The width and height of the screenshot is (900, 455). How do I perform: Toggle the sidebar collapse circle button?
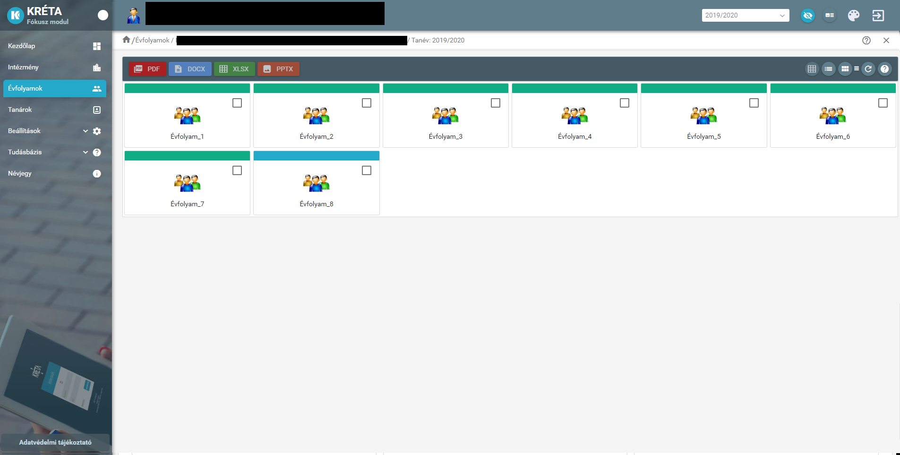click(103, 15)
